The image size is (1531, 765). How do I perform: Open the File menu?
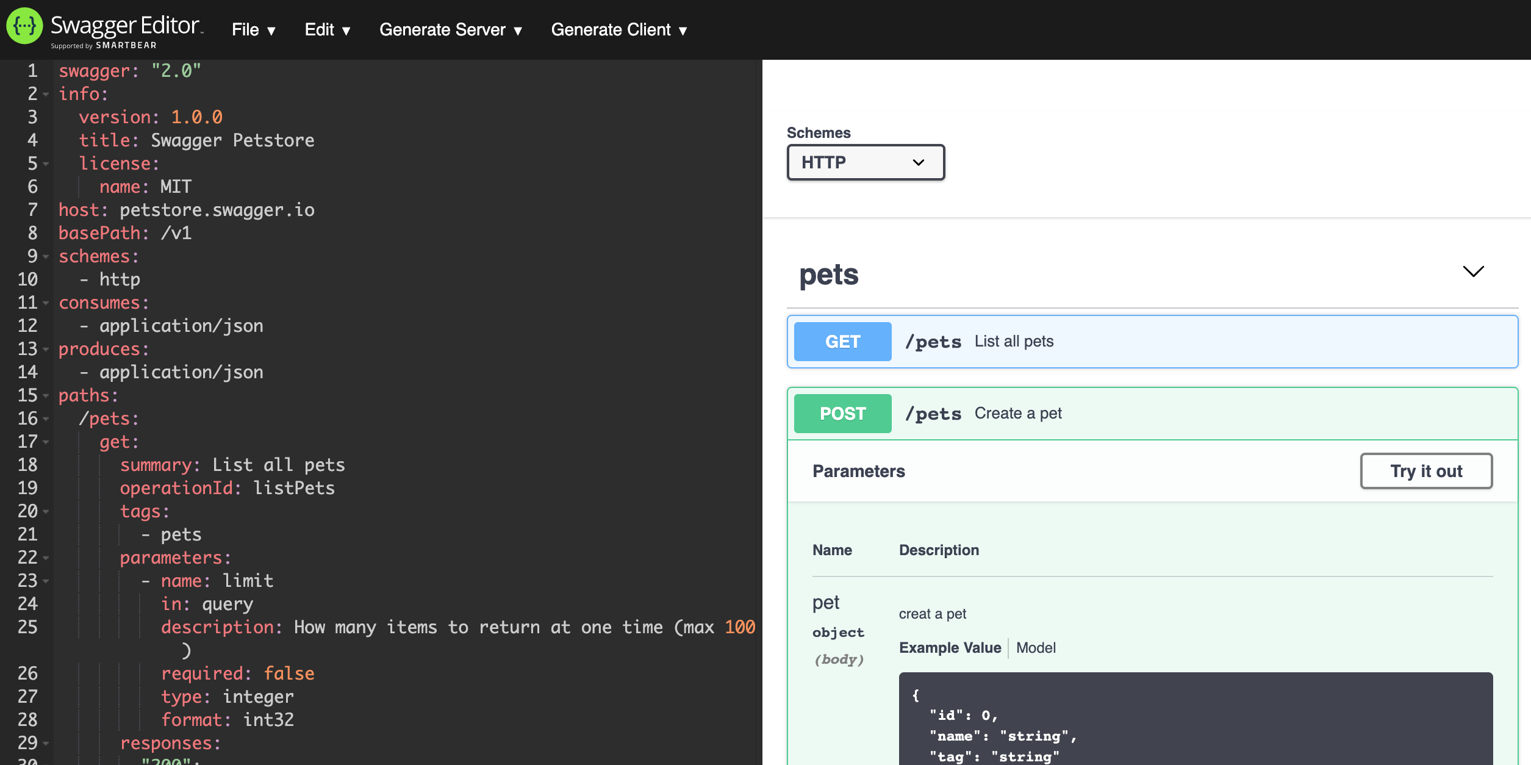click(x=254, y=30)
